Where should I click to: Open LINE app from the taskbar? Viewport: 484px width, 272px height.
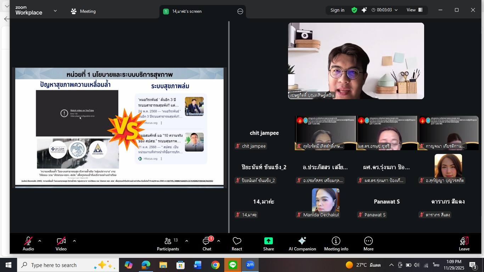pos(233,265)
